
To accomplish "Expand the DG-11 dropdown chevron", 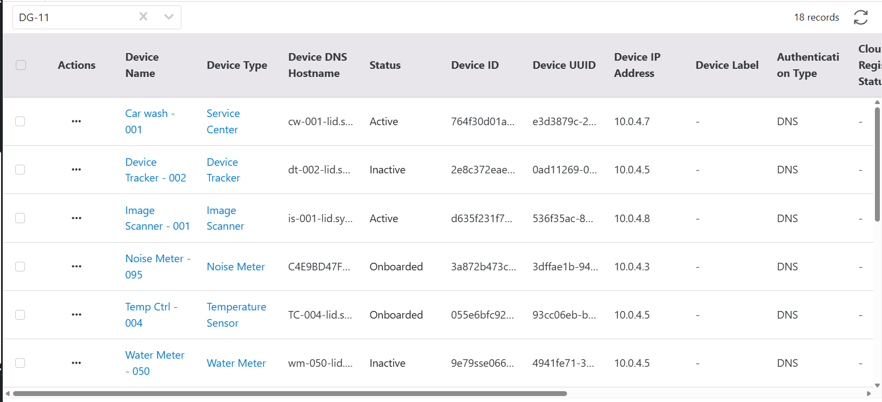I will pyautogui.click(x=169, y=17).
